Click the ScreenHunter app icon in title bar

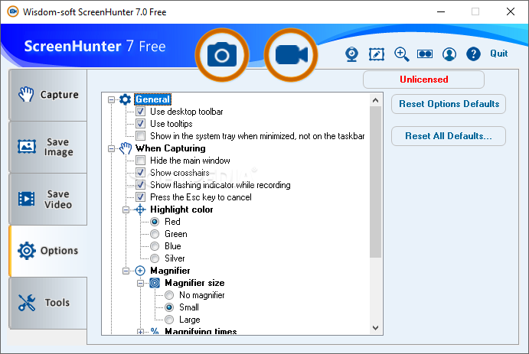(13, 11)
